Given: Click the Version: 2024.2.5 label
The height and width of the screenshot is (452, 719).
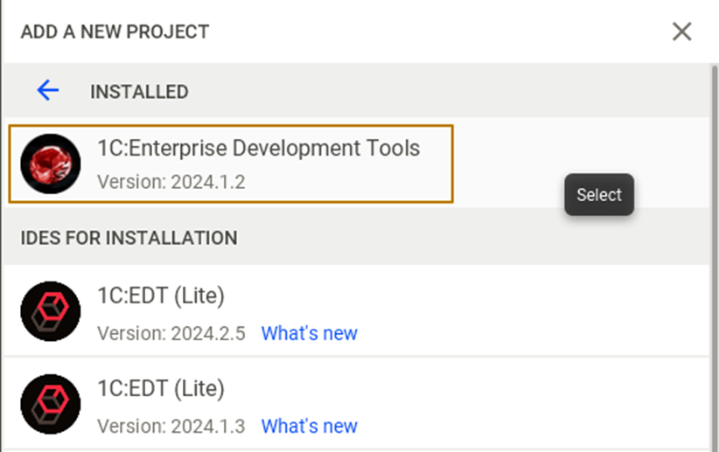Looking at the screenshot, I should tap(171, 333).
